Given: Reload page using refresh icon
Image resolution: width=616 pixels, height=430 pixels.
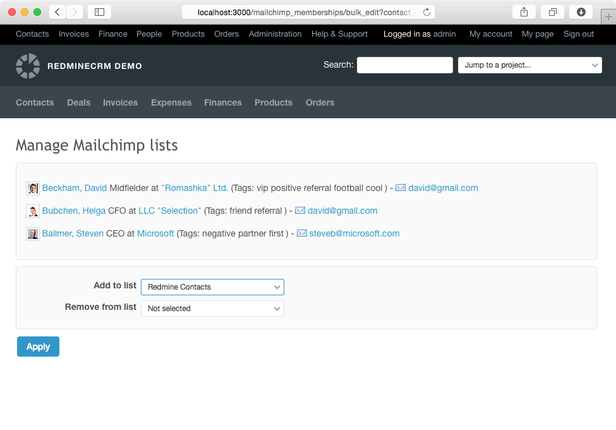Looking at the screenshot, I should click(x=426, y=12).
